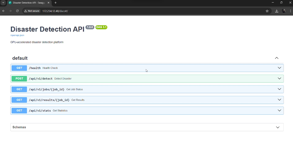Expand the /api/v1/jobs/{job_id} endpoint chevron
Screen dimensions: 293x163
(279, 89)
